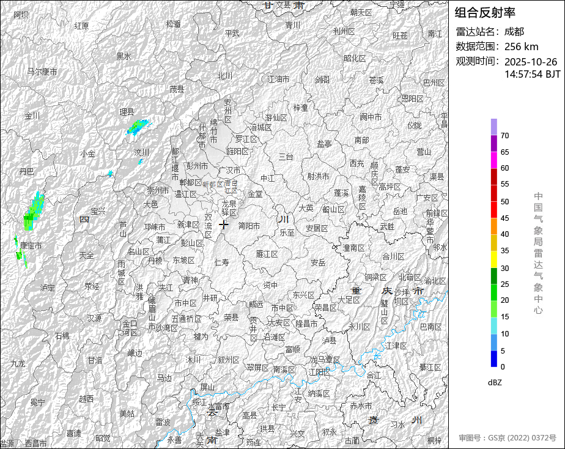Click the observation date 2025-10-26
The width and height of the screenshot is (565, 449).
pos(531,62)
